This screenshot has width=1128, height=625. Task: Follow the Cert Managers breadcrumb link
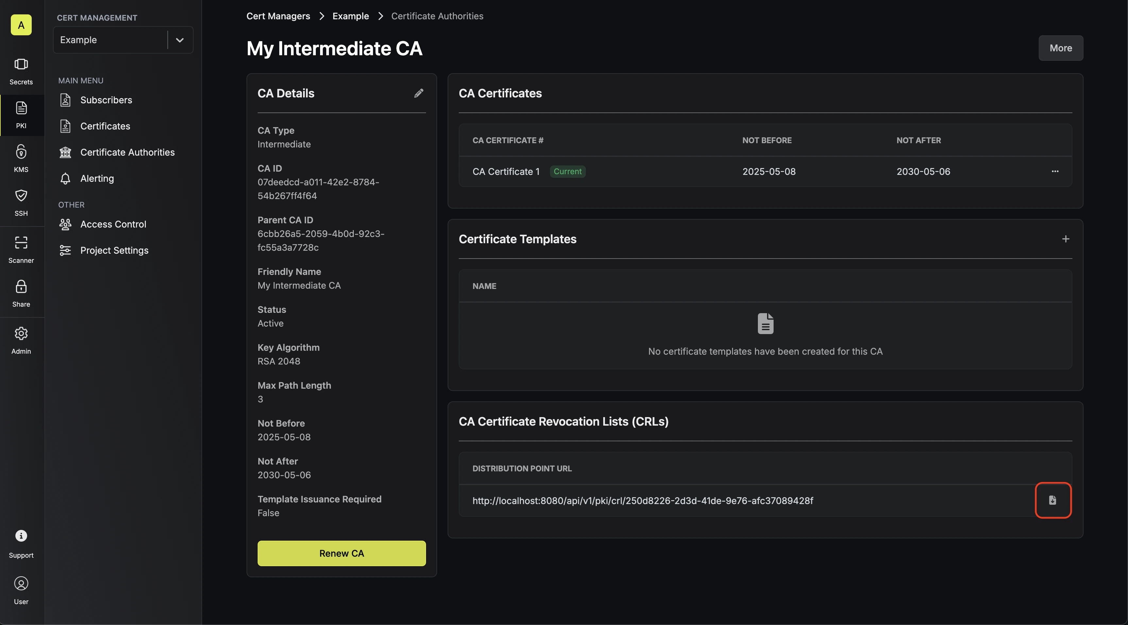point(278,16)
